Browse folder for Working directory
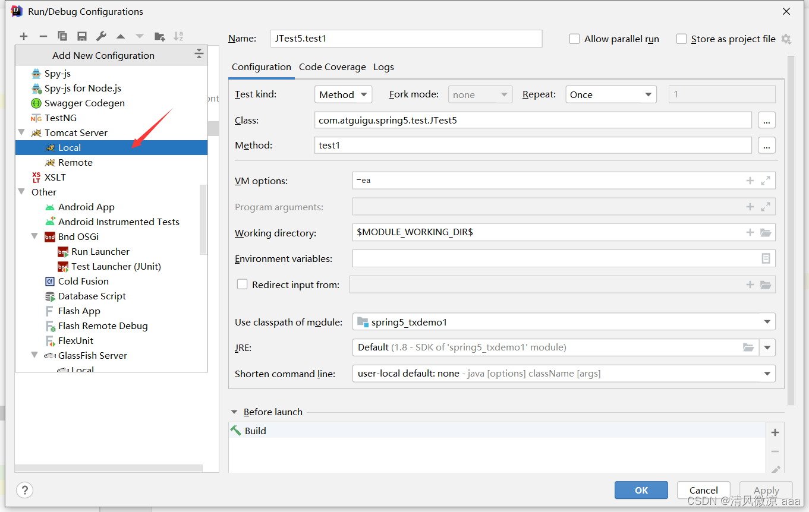Image resolution: width=809 pixels, height=512 pixels. click(766, 233)
